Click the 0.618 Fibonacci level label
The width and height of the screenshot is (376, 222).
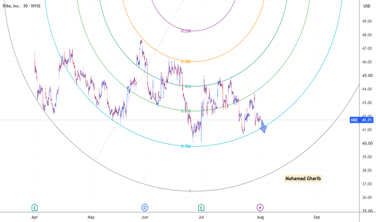click(186, 111)
